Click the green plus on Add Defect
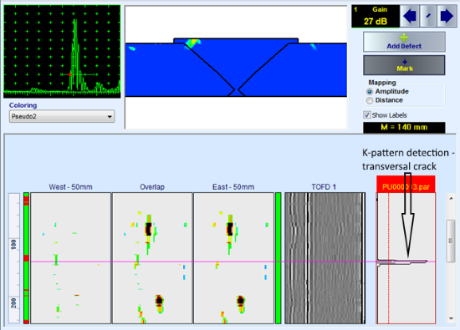 pyautogui.click(x=404, y=38)
